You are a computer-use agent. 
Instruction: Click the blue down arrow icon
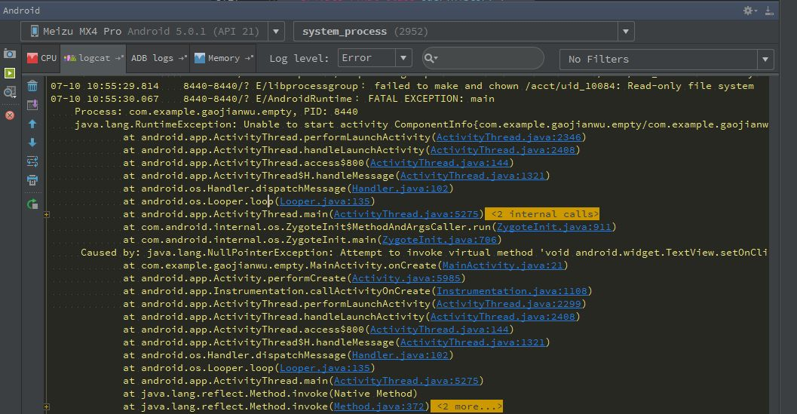point(32,143)
